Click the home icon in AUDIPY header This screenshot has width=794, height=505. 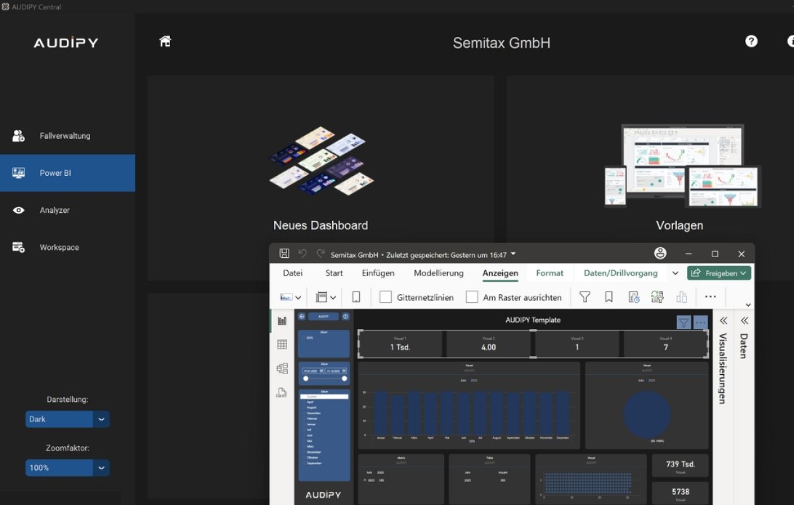click(x=165, y=42)
